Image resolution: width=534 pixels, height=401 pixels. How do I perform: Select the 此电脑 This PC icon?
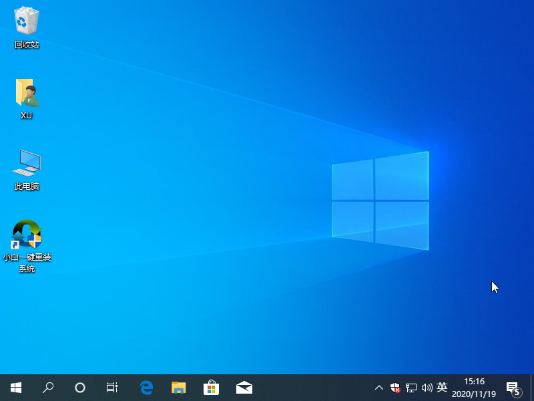[27, 163]
